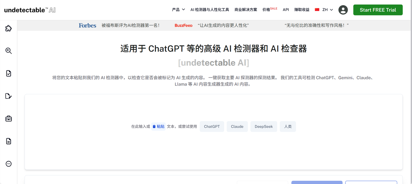412x184 pixels.
Task: Open the AI detector magnifier sidebar icon
Action: (9, 51)
